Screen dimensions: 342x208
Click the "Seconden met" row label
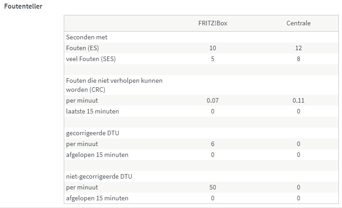pos(86,37)
